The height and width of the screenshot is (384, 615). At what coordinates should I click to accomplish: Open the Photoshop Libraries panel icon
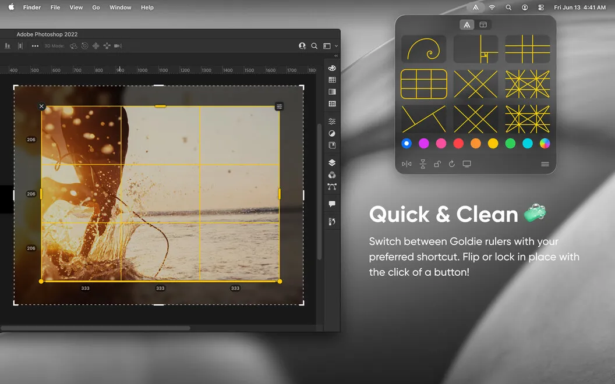pyautogui.click(x=332, y=145)
